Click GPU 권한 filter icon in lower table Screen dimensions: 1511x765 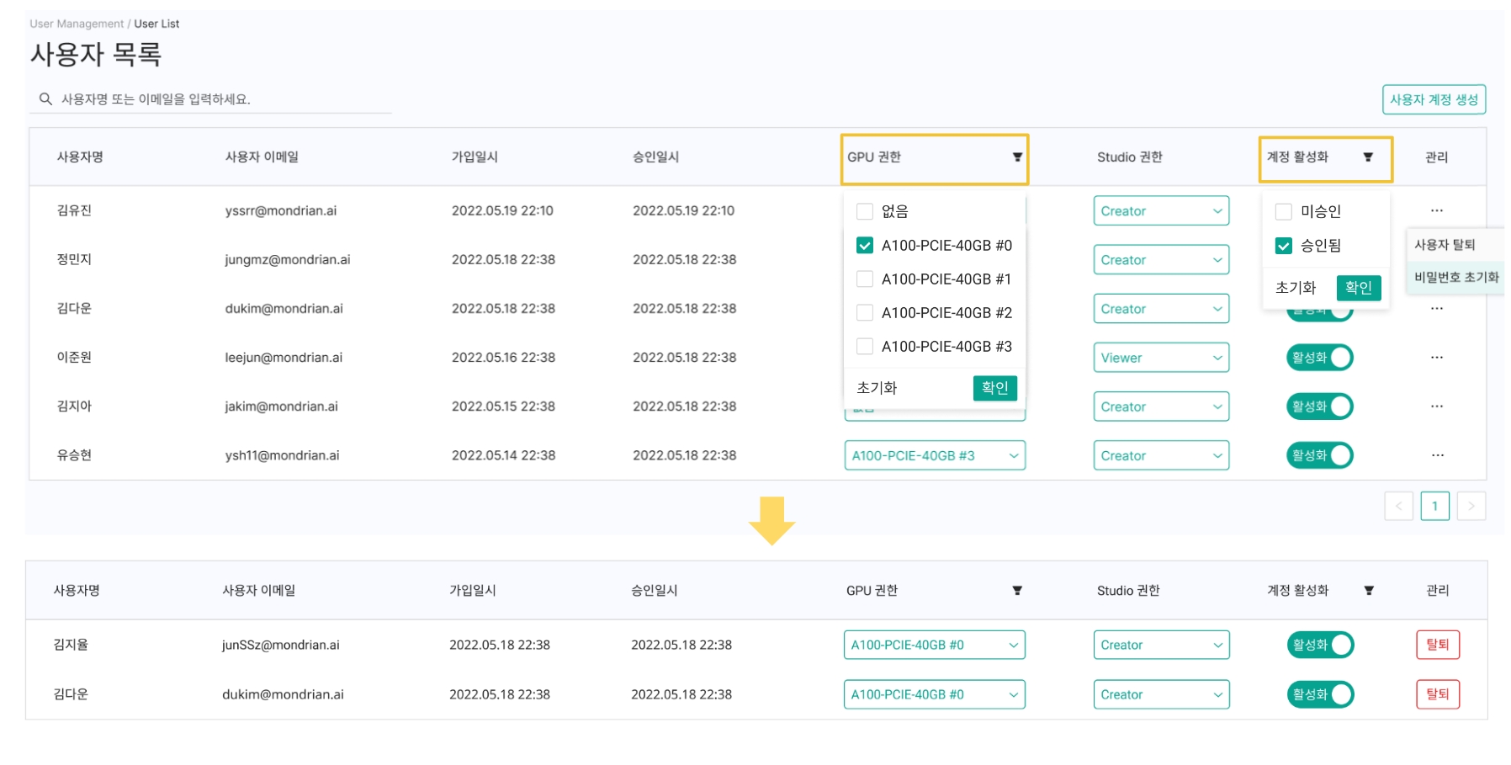[x=1017, y=591]
